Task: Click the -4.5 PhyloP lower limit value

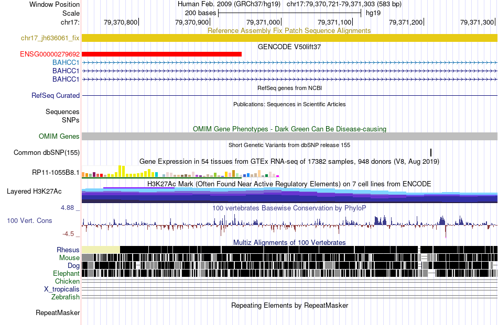Action: point(69,234)
